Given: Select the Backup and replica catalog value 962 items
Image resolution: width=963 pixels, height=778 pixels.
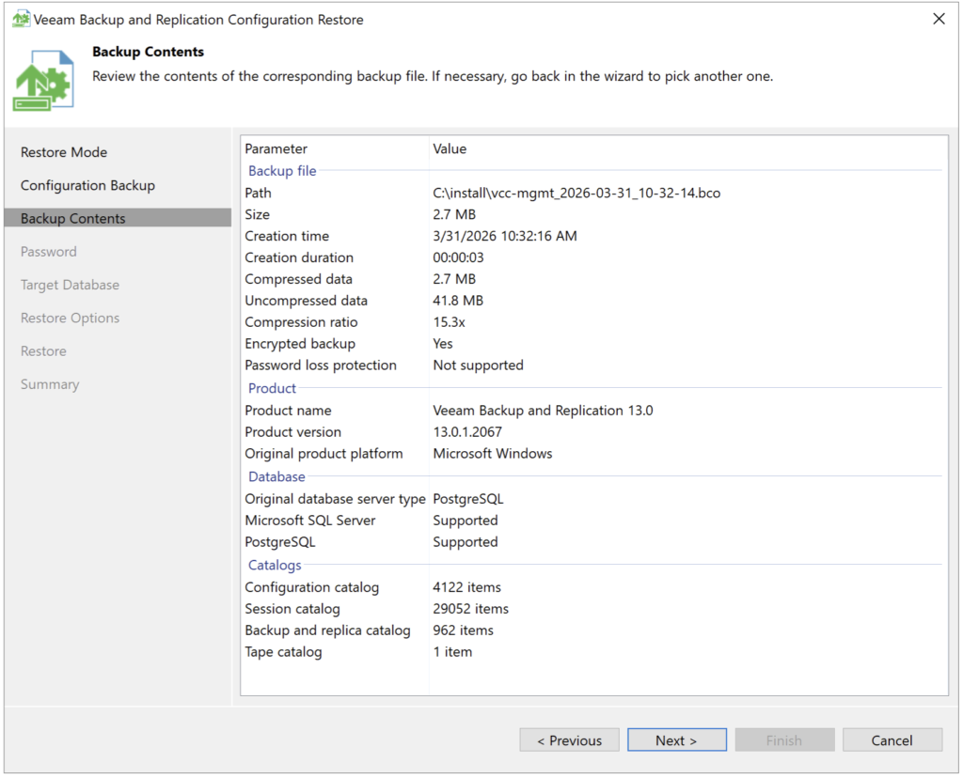Looking at the screenshot, I should pos(463,630).
